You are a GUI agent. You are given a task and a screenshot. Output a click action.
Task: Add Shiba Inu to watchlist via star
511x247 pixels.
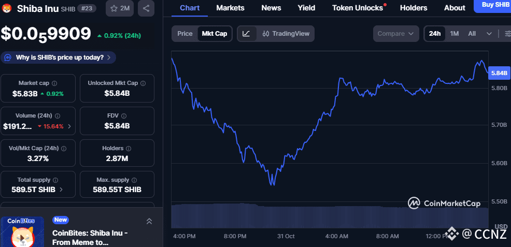119,8
